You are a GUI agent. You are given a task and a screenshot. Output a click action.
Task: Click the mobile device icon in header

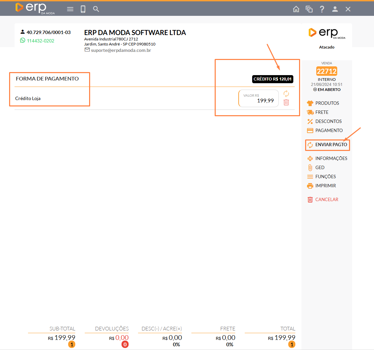point(83,9)
